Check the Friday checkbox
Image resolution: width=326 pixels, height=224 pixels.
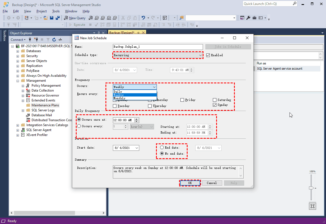click(182, 100)
